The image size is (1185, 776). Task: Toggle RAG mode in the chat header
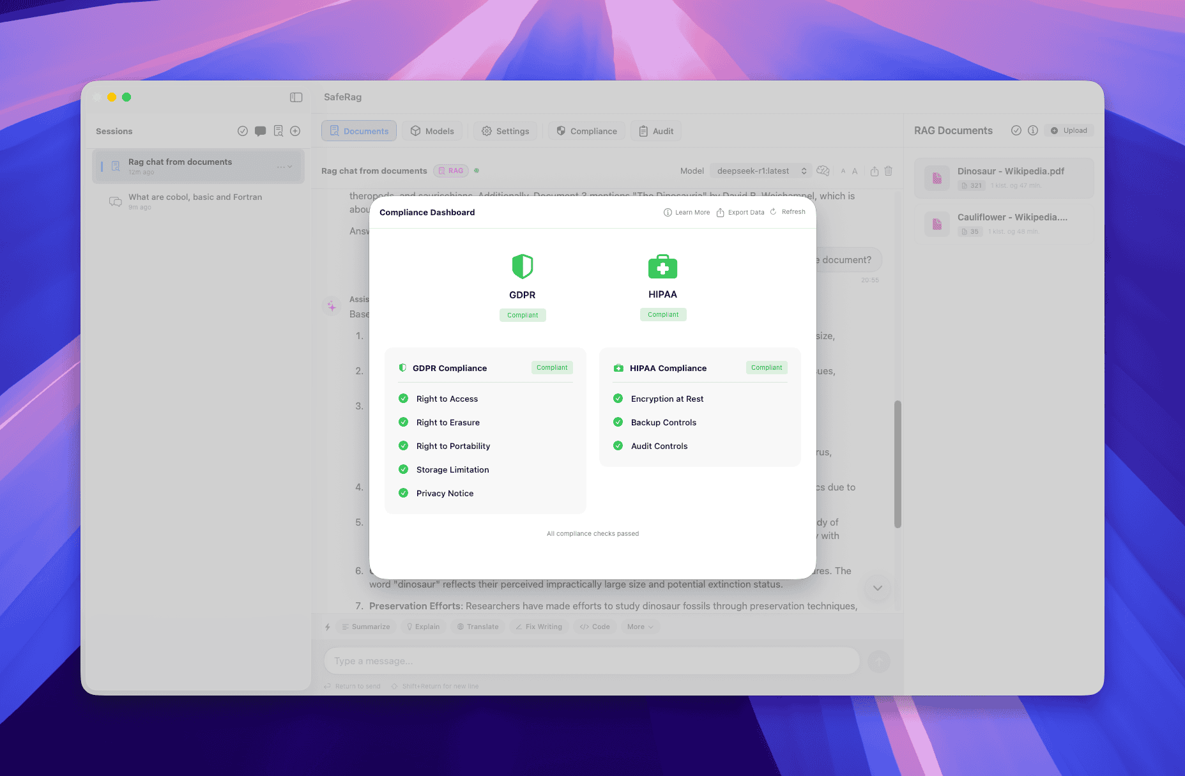(x=450, y=171)
